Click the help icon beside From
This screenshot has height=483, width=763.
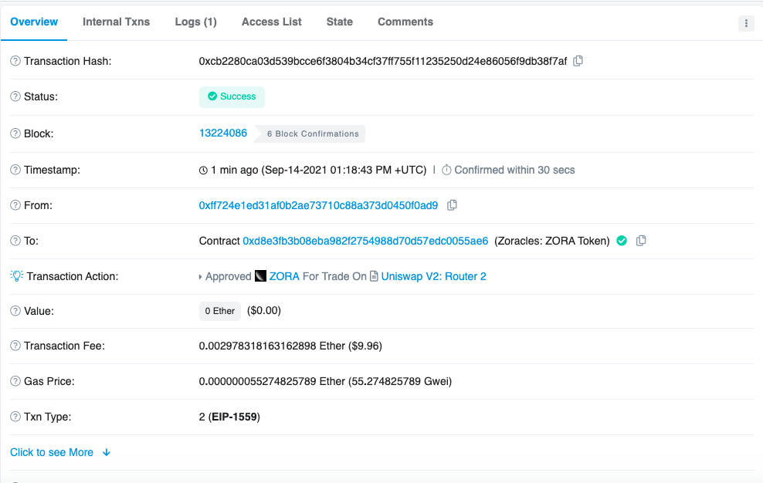click(x=15, y=205)
